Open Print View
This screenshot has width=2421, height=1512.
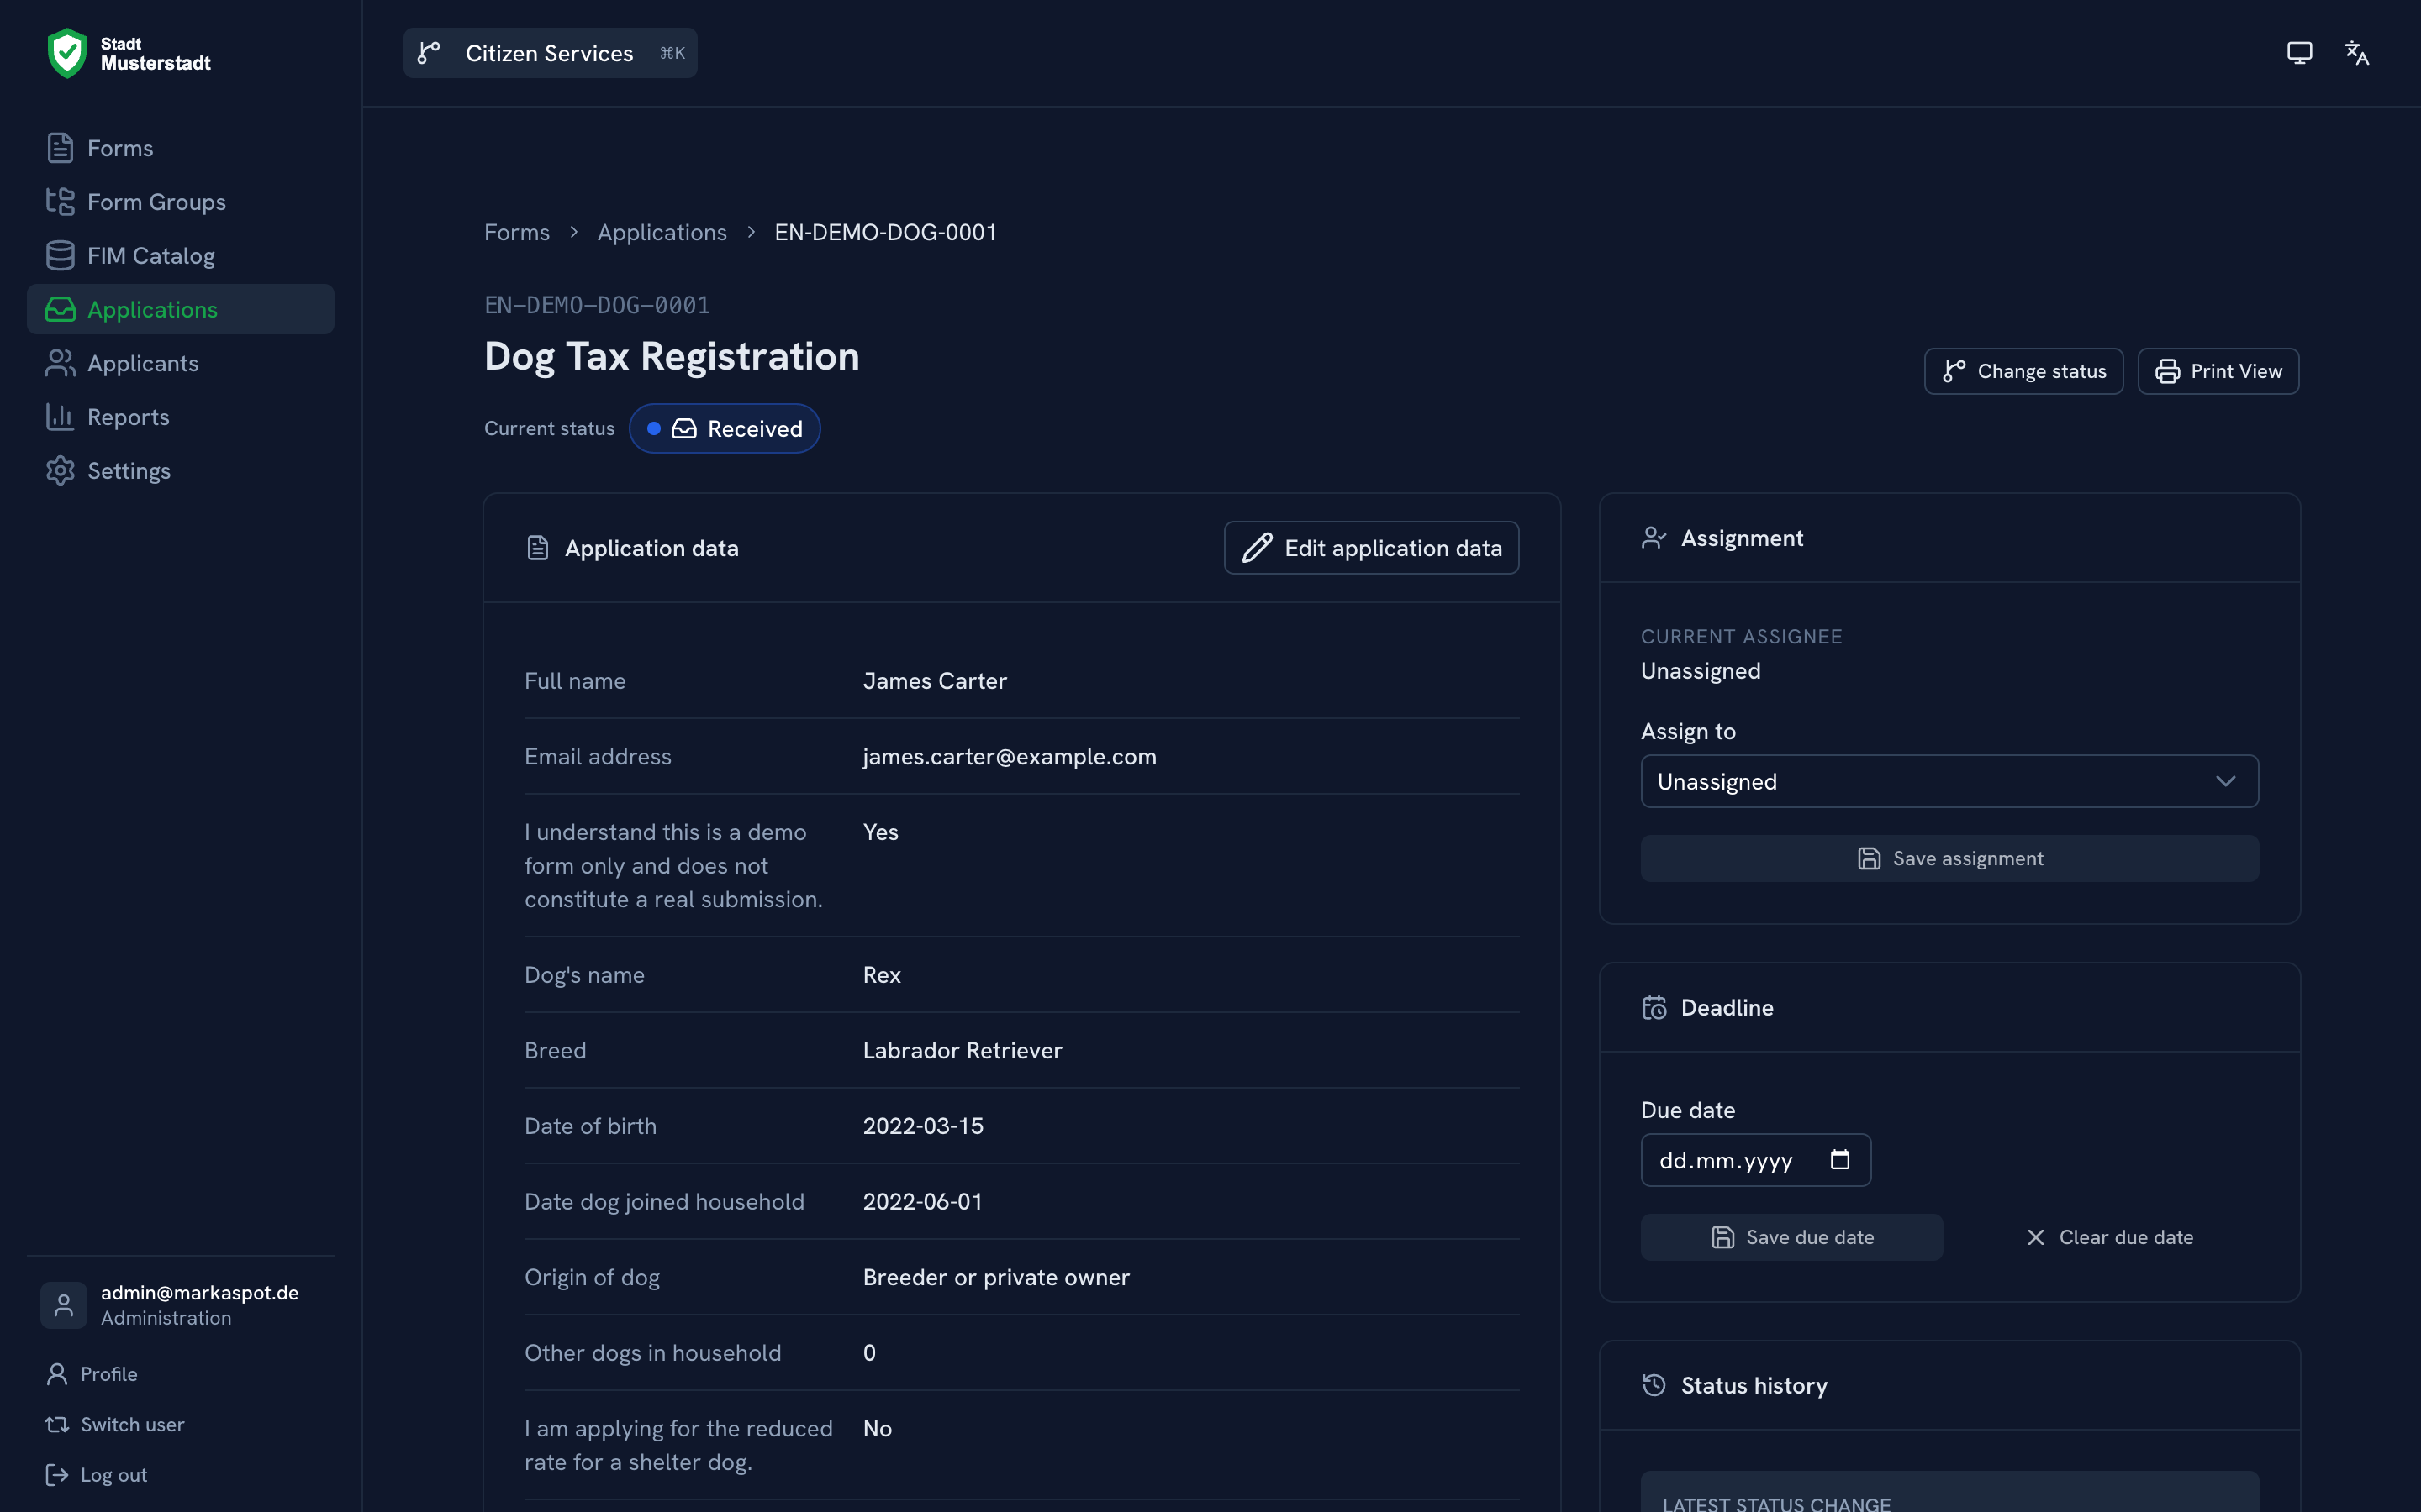click(2218, 371)
